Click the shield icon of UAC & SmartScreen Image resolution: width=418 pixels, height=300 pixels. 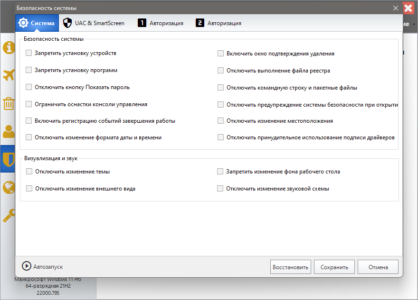pos(67,23)
